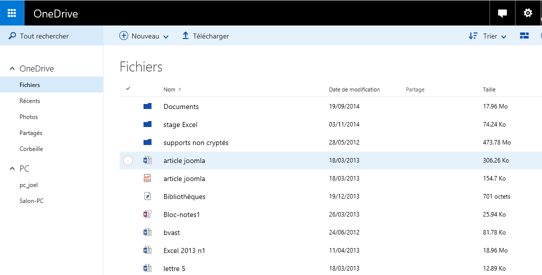Collapse the PC section chevron
This screenshot has width=542, height=275.
(12, 168)
